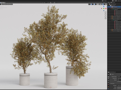
Task: Open the snapping options dropdown in header
Action: tap(52, 2)
